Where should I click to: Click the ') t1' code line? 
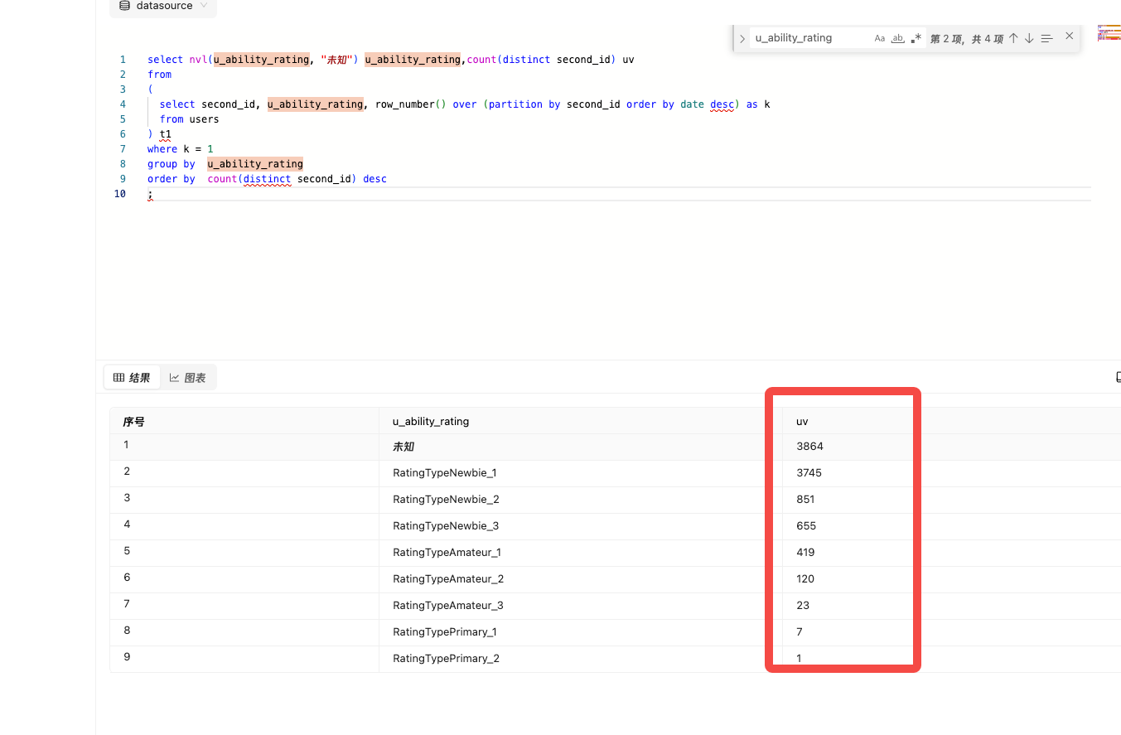(x=160, y=134)
